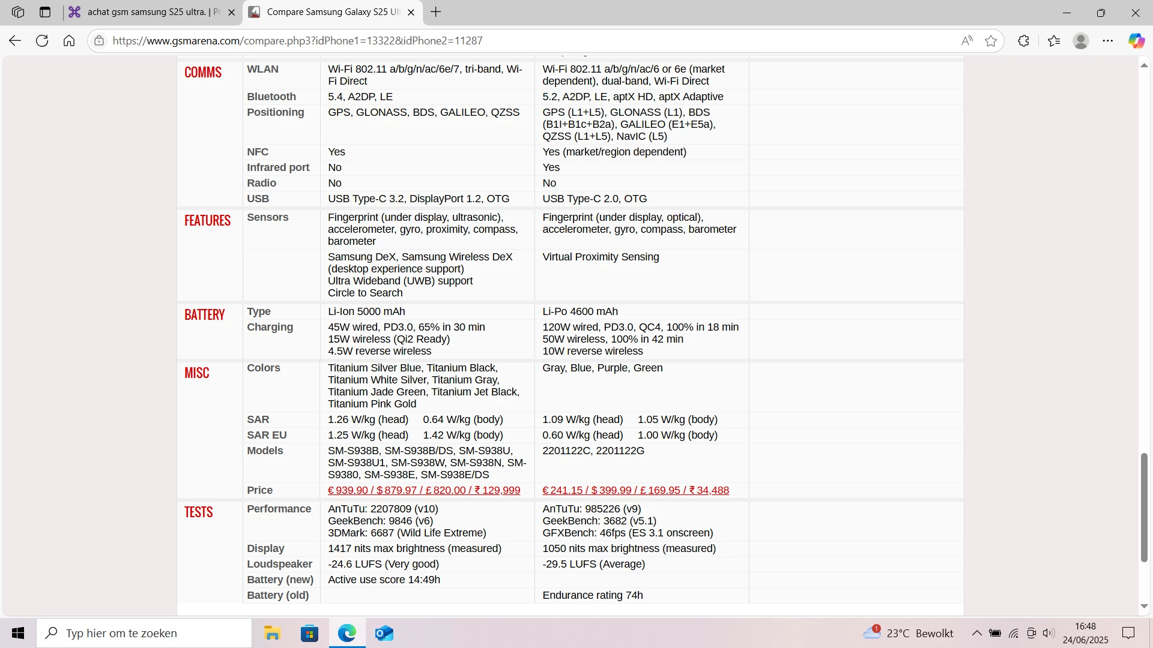Click the Windows search box
Image resolution: width=1153 pixels, height=648 pixels.
coord(144,634)
